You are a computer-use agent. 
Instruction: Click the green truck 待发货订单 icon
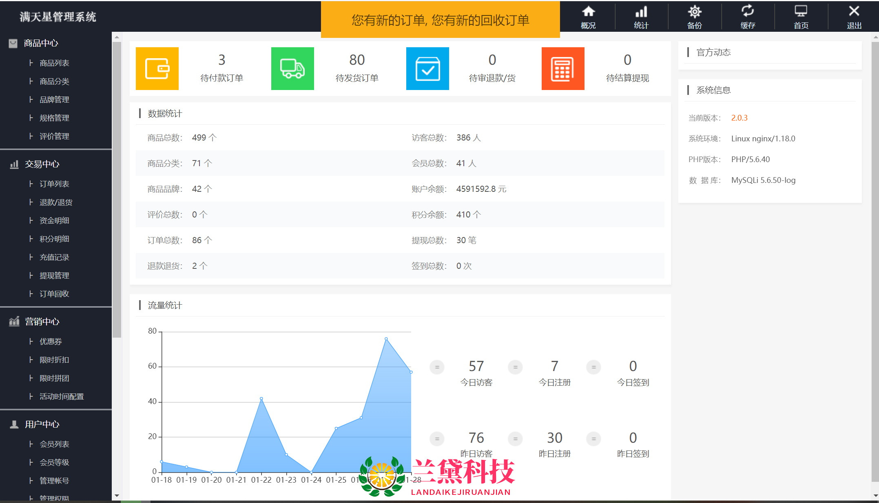(292, 68)
